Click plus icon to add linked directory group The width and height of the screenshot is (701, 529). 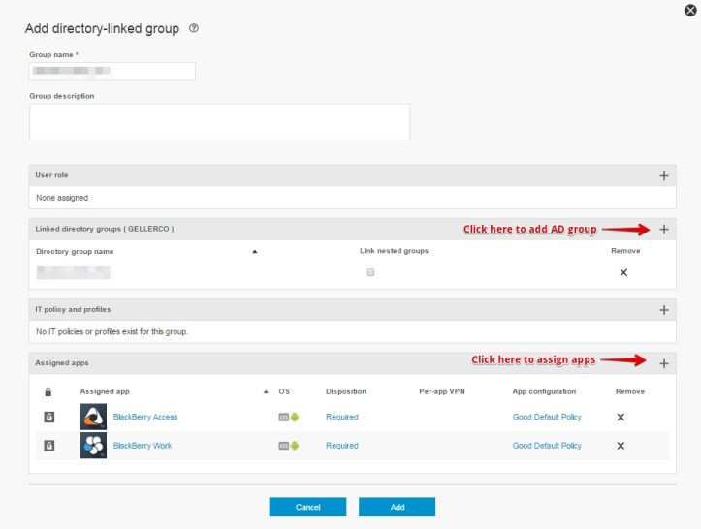(664, 230)
